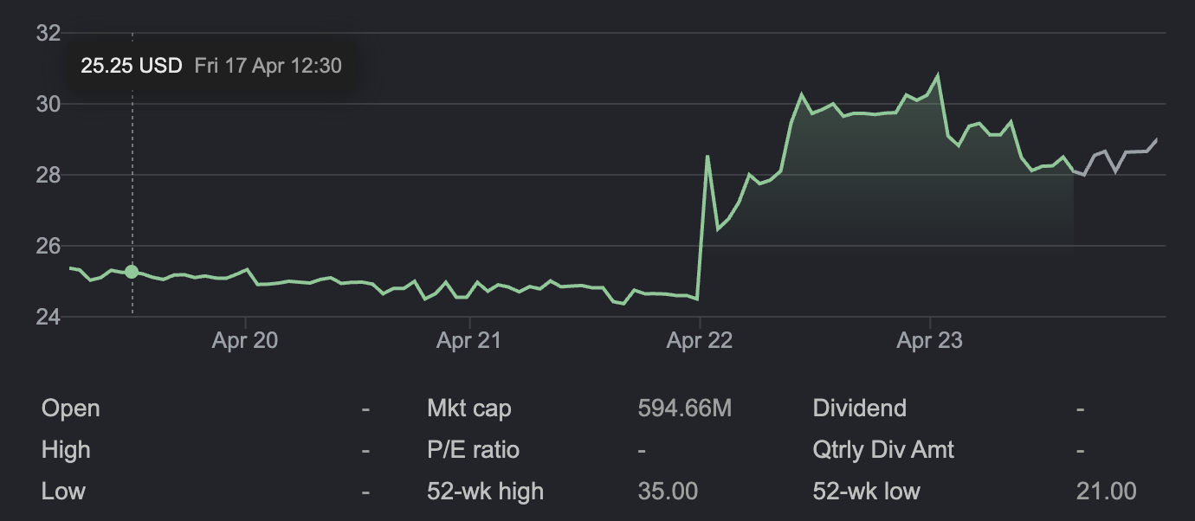Click the 25.25 USD price in the tooltip
Screen dimensions: 1195x521
pyautogui.click(x=132, y=66)
